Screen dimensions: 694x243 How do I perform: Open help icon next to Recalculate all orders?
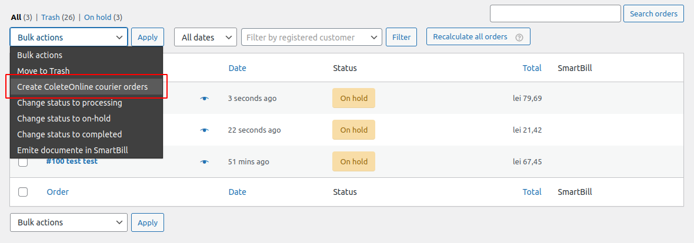point(519,37)
